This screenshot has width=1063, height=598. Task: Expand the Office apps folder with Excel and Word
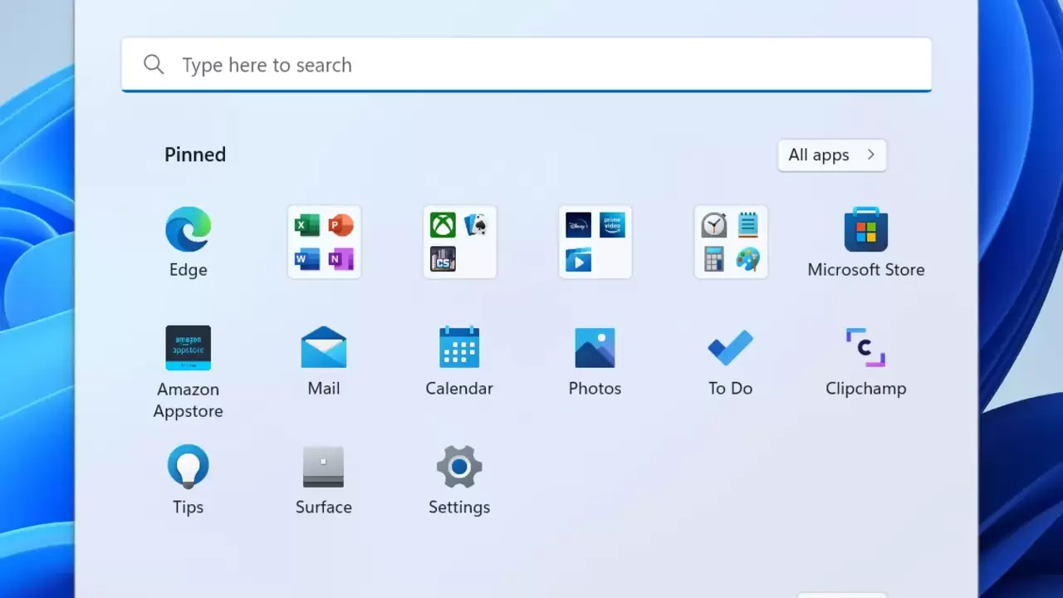pos(324,242)
